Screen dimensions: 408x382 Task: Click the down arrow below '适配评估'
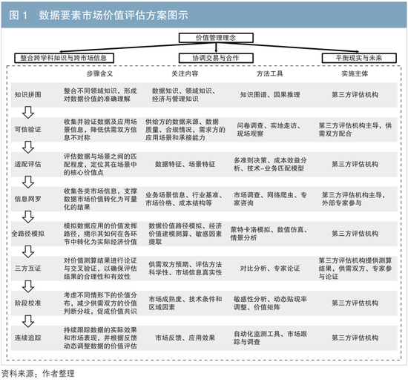28,182
